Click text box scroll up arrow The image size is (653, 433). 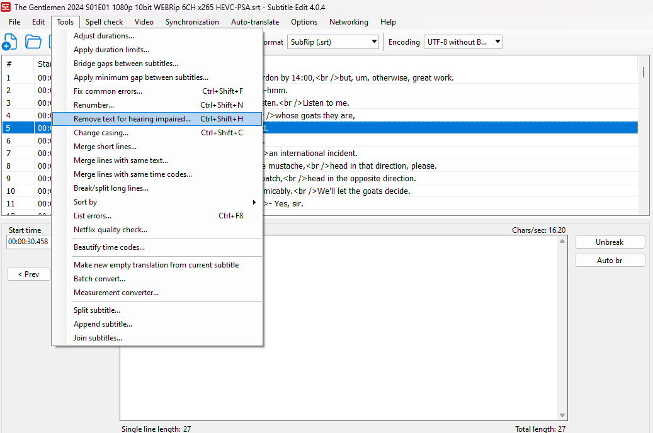pyautogui.click(x=562, y=241)
